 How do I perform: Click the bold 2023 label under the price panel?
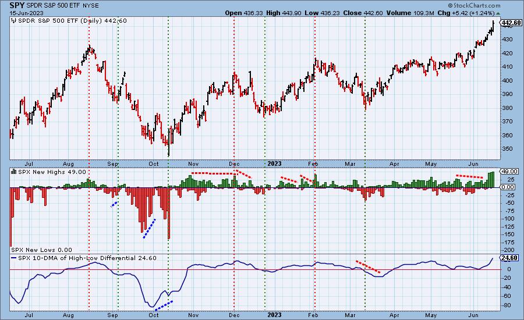(x=274, y=163)
